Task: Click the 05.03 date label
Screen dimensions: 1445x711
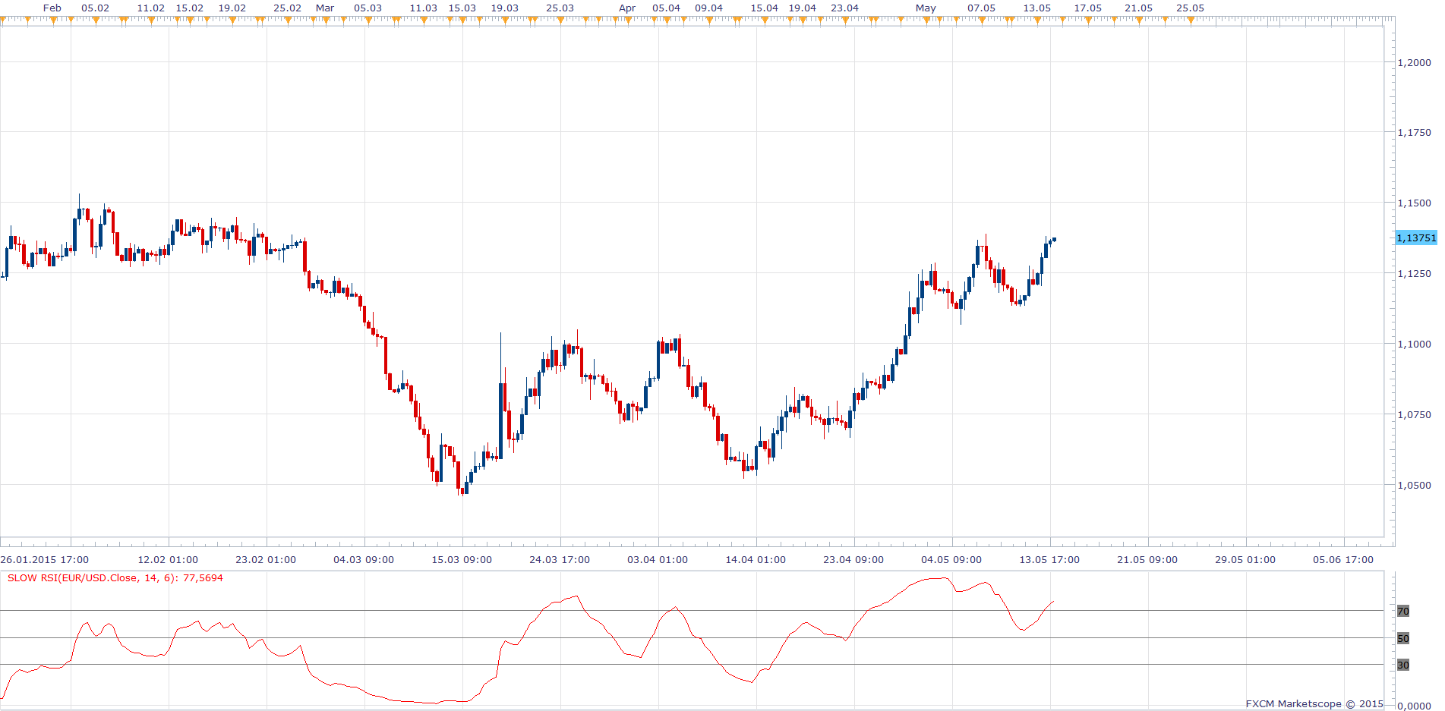Action: [x=368, y=8]
